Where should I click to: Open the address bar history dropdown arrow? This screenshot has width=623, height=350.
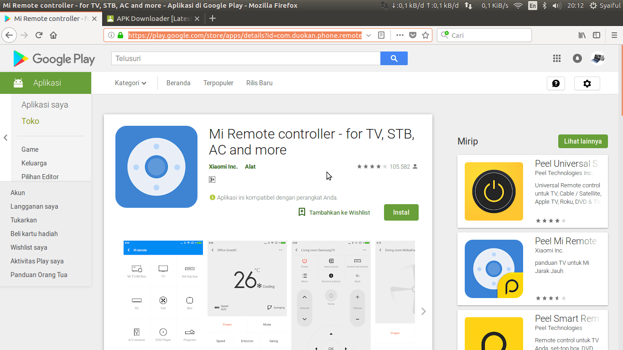tap(369, 35)
